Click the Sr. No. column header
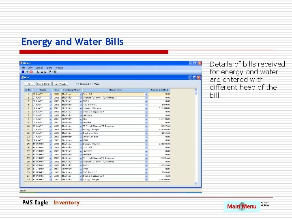Viewport: 292px width, 219px height. tap(28, 90)
